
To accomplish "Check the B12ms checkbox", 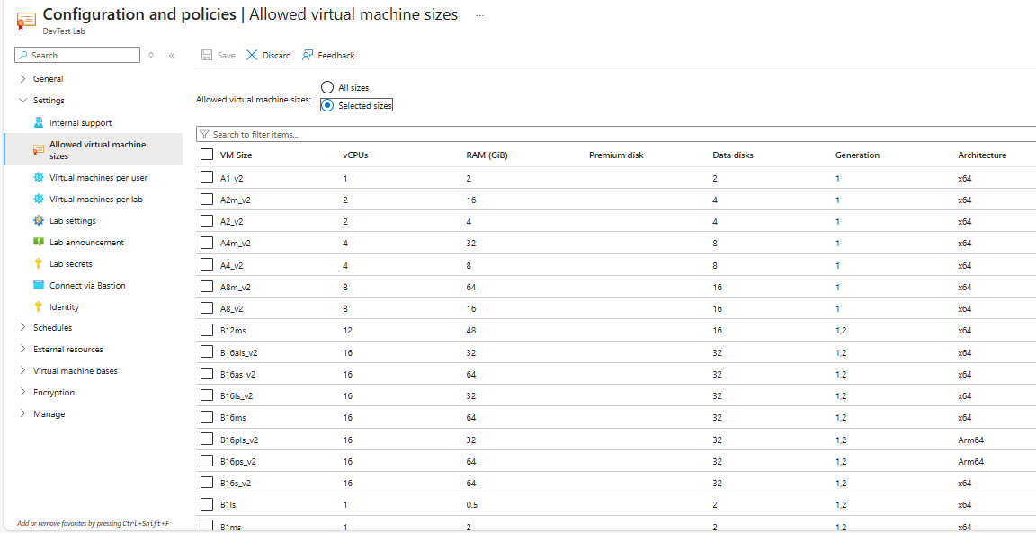I will point(207,330).
